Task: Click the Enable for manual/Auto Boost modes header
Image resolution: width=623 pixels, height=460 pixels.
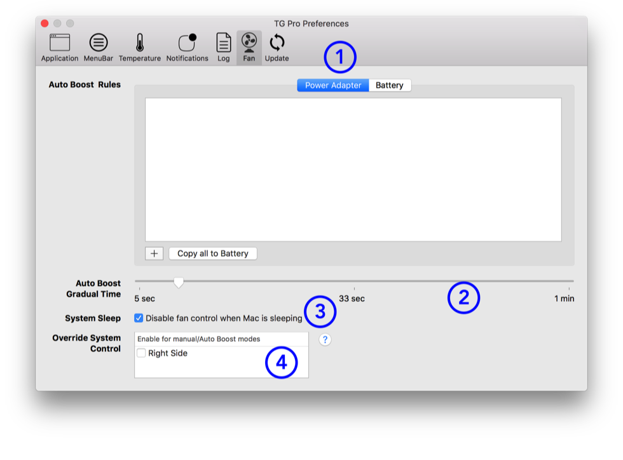Action: [221, 339]
